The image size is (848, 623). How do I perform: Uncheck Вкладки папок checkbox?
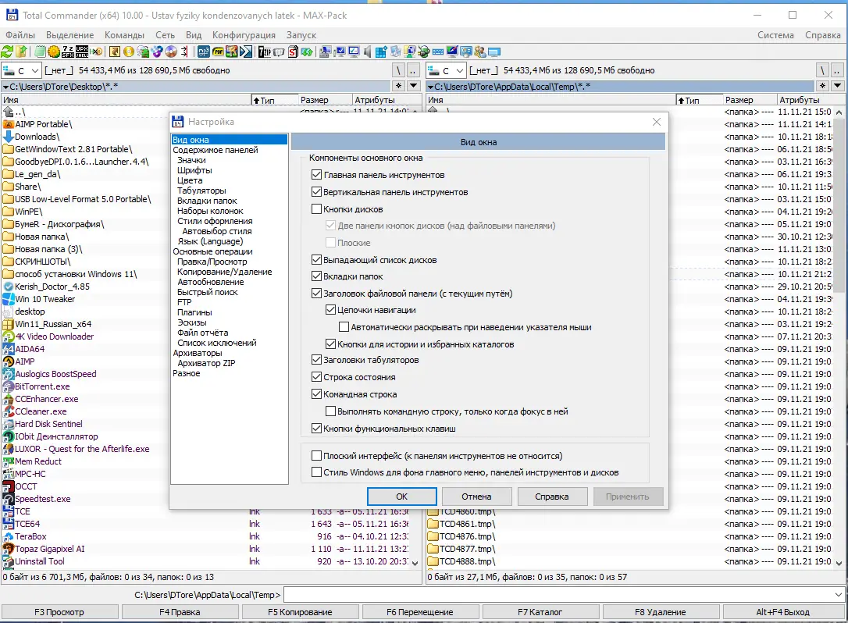[x=317, y=276]
